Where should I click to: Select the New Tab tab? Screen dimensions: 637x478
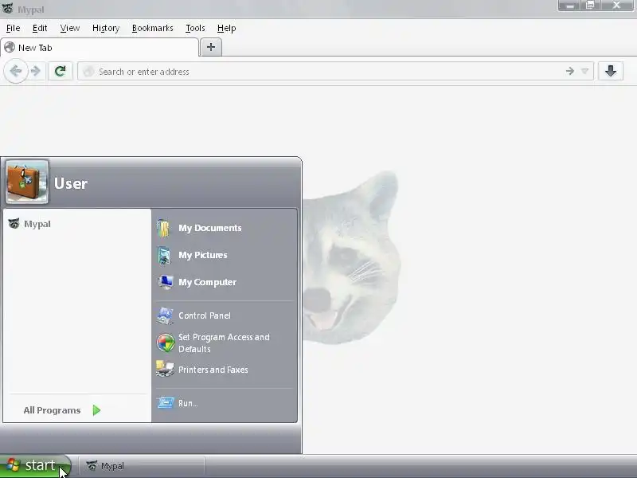(x=100, y=48)
